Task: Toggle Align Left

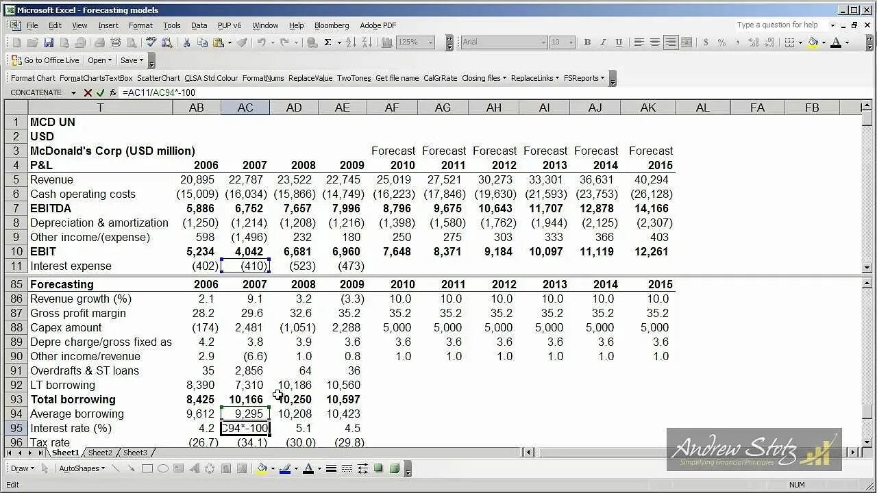Action: (x=639, y=42)
